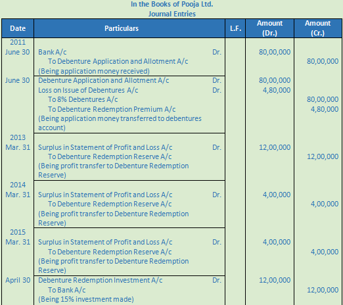Select the 'L.F.' column header

(x=235, y=28)
